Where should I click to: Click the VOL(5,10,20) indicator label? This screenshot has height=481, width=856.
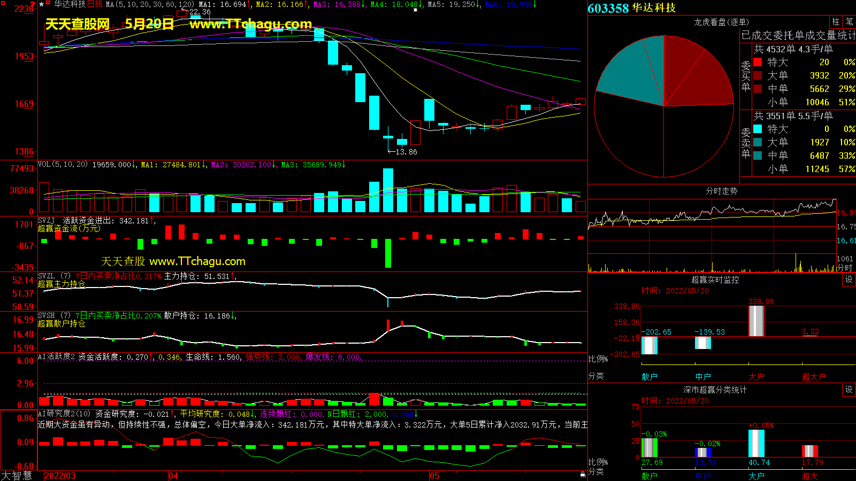pos(63,165)
